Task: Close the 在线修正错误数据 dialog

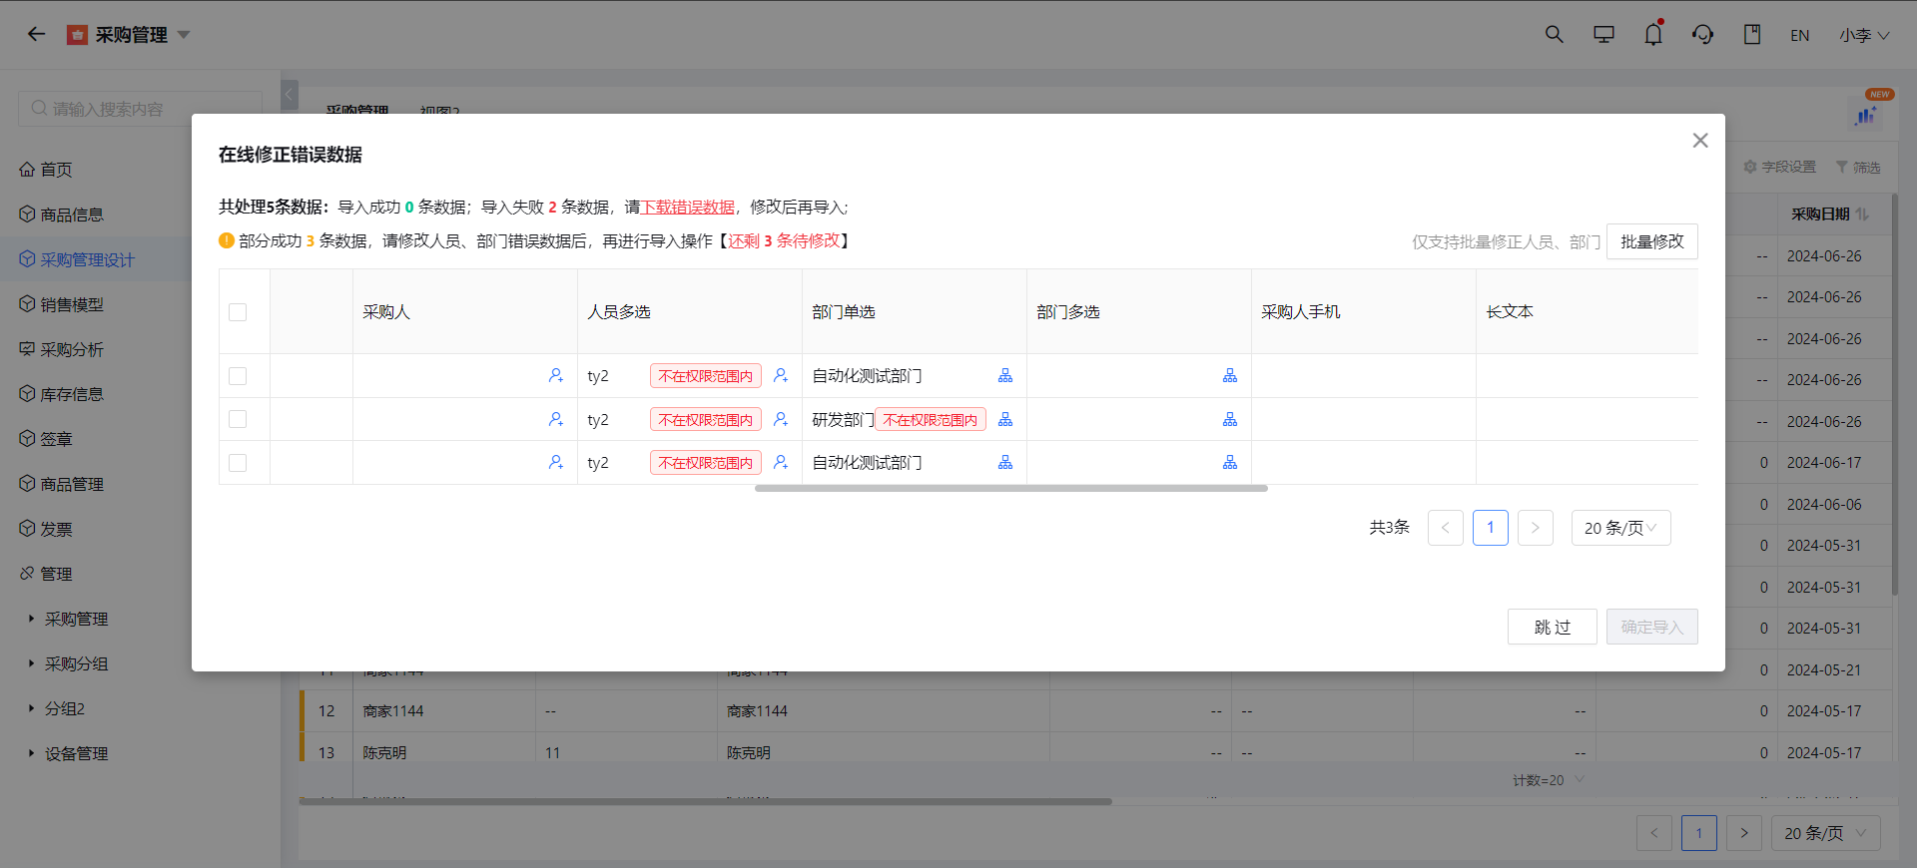Action: coord(1700,141)
